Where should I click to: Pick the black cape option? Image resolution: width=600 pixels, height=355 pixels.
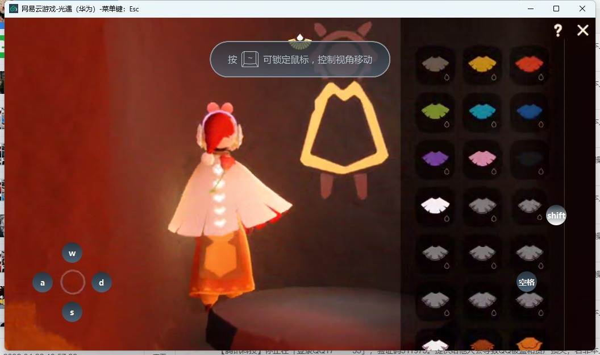tap(529, 159)
